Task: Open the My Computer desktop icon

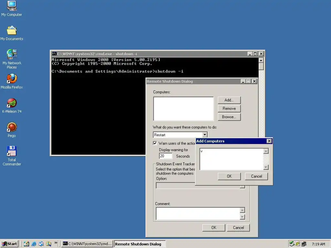Action: tap(12, 8)
